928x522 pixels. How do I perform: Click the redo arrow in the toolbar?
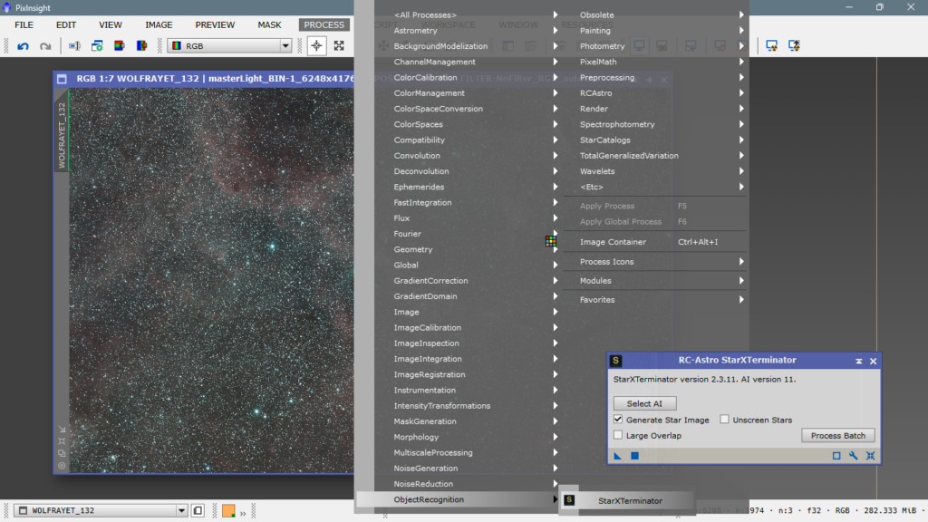click(45, 46)
